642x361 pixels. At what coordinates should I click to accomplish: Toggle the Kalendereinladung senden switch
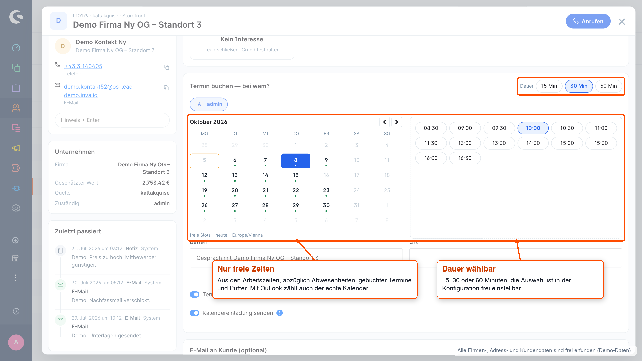click(195, 313)
